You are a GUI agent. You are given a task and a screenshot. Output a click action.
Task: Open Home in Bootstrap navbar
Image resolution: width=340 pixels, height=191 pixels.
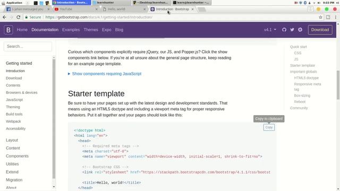pos(22,30)
